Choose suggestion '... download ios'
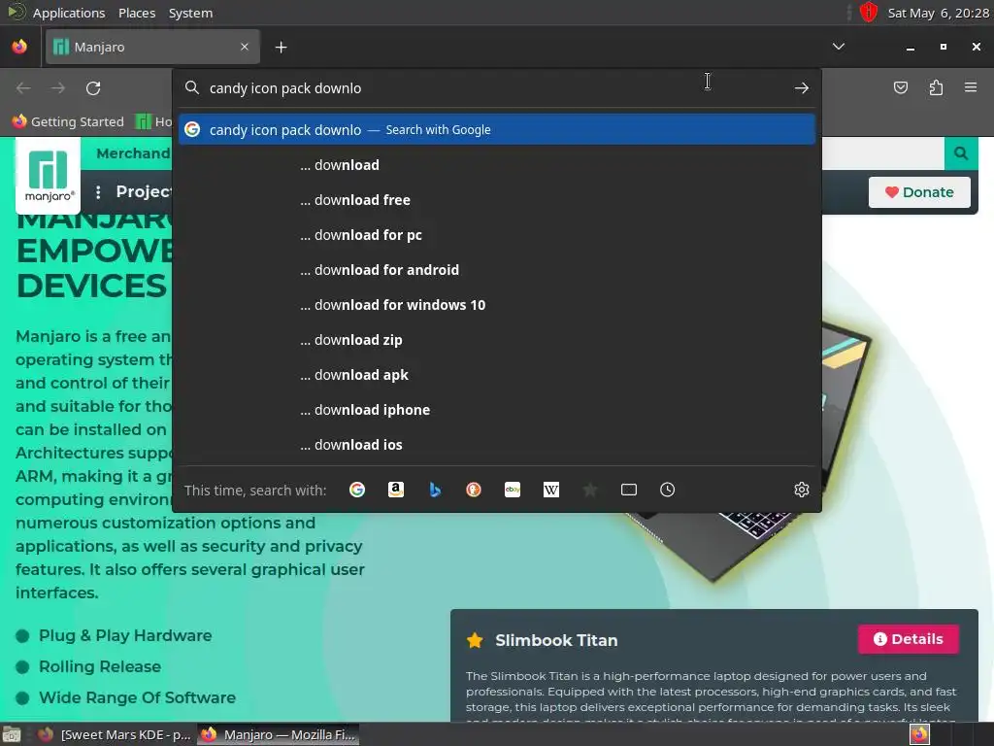994x746 pixels. click(x=496, y=445)
